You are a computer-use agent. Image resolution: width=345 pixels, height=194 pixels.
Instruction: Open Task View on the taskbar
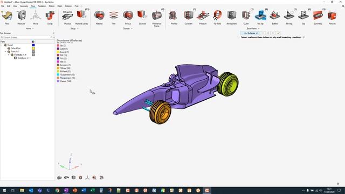[13, 190]
